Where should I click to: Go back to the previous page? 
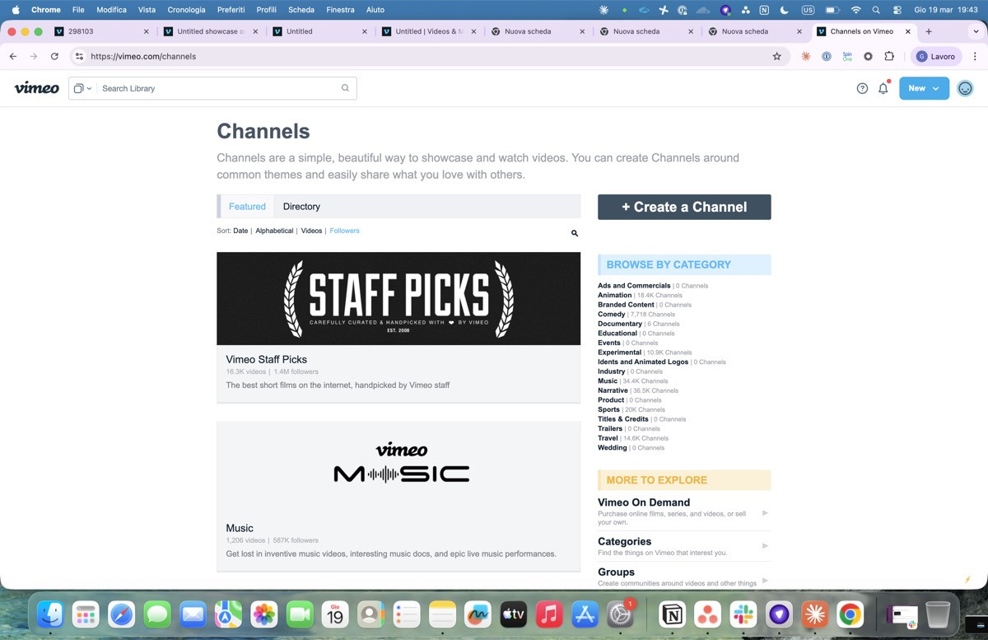12,56
